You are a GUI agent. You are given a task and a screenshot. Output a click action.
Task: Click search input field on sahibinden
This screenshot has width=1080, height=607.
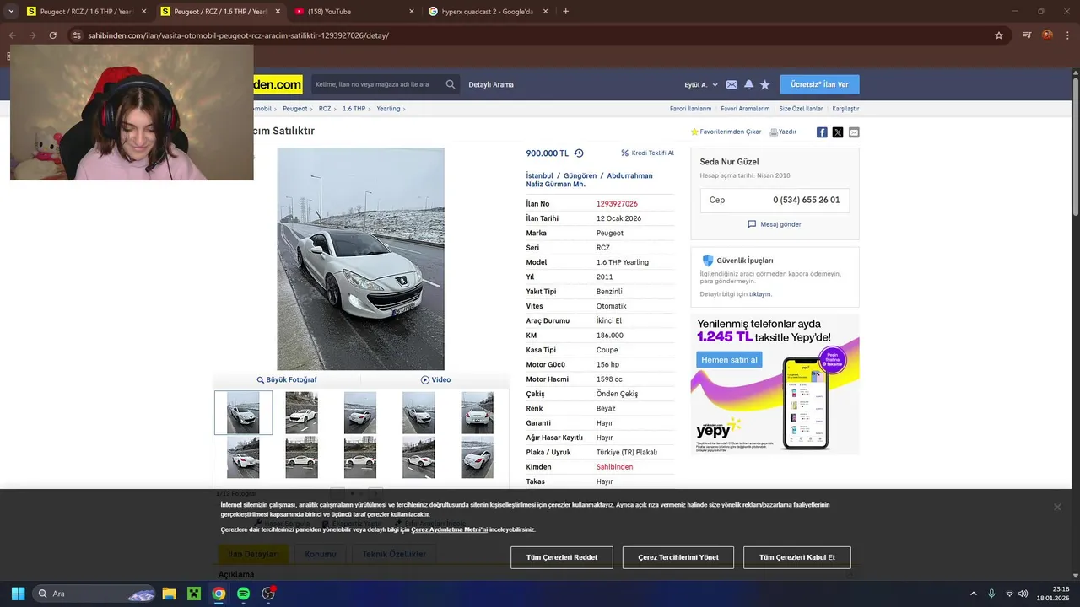(x=377, y=84)
